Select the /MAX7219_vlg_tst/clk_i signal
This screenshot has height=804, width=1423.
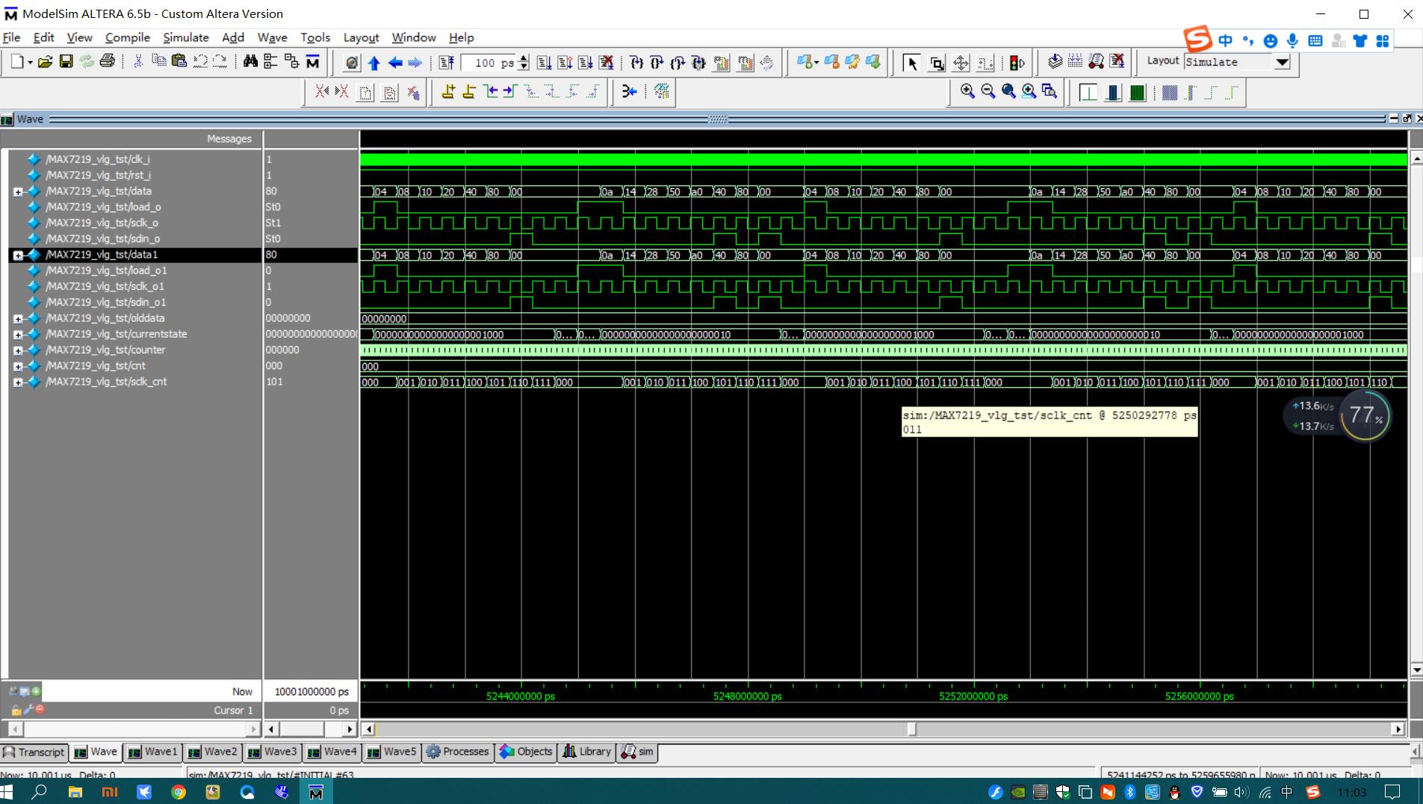pos(98,159)
